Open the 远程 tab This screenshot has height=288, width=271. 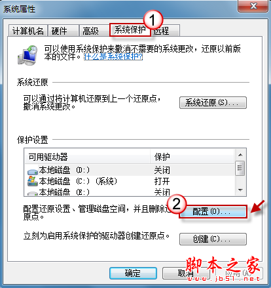(x=166, y=31)
